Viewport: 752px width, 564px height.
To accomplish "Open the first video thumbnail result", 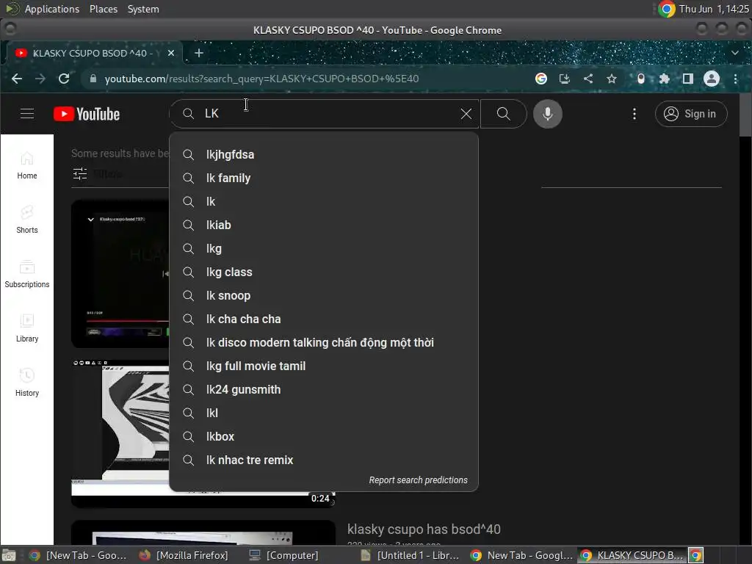I will point(120,273).
